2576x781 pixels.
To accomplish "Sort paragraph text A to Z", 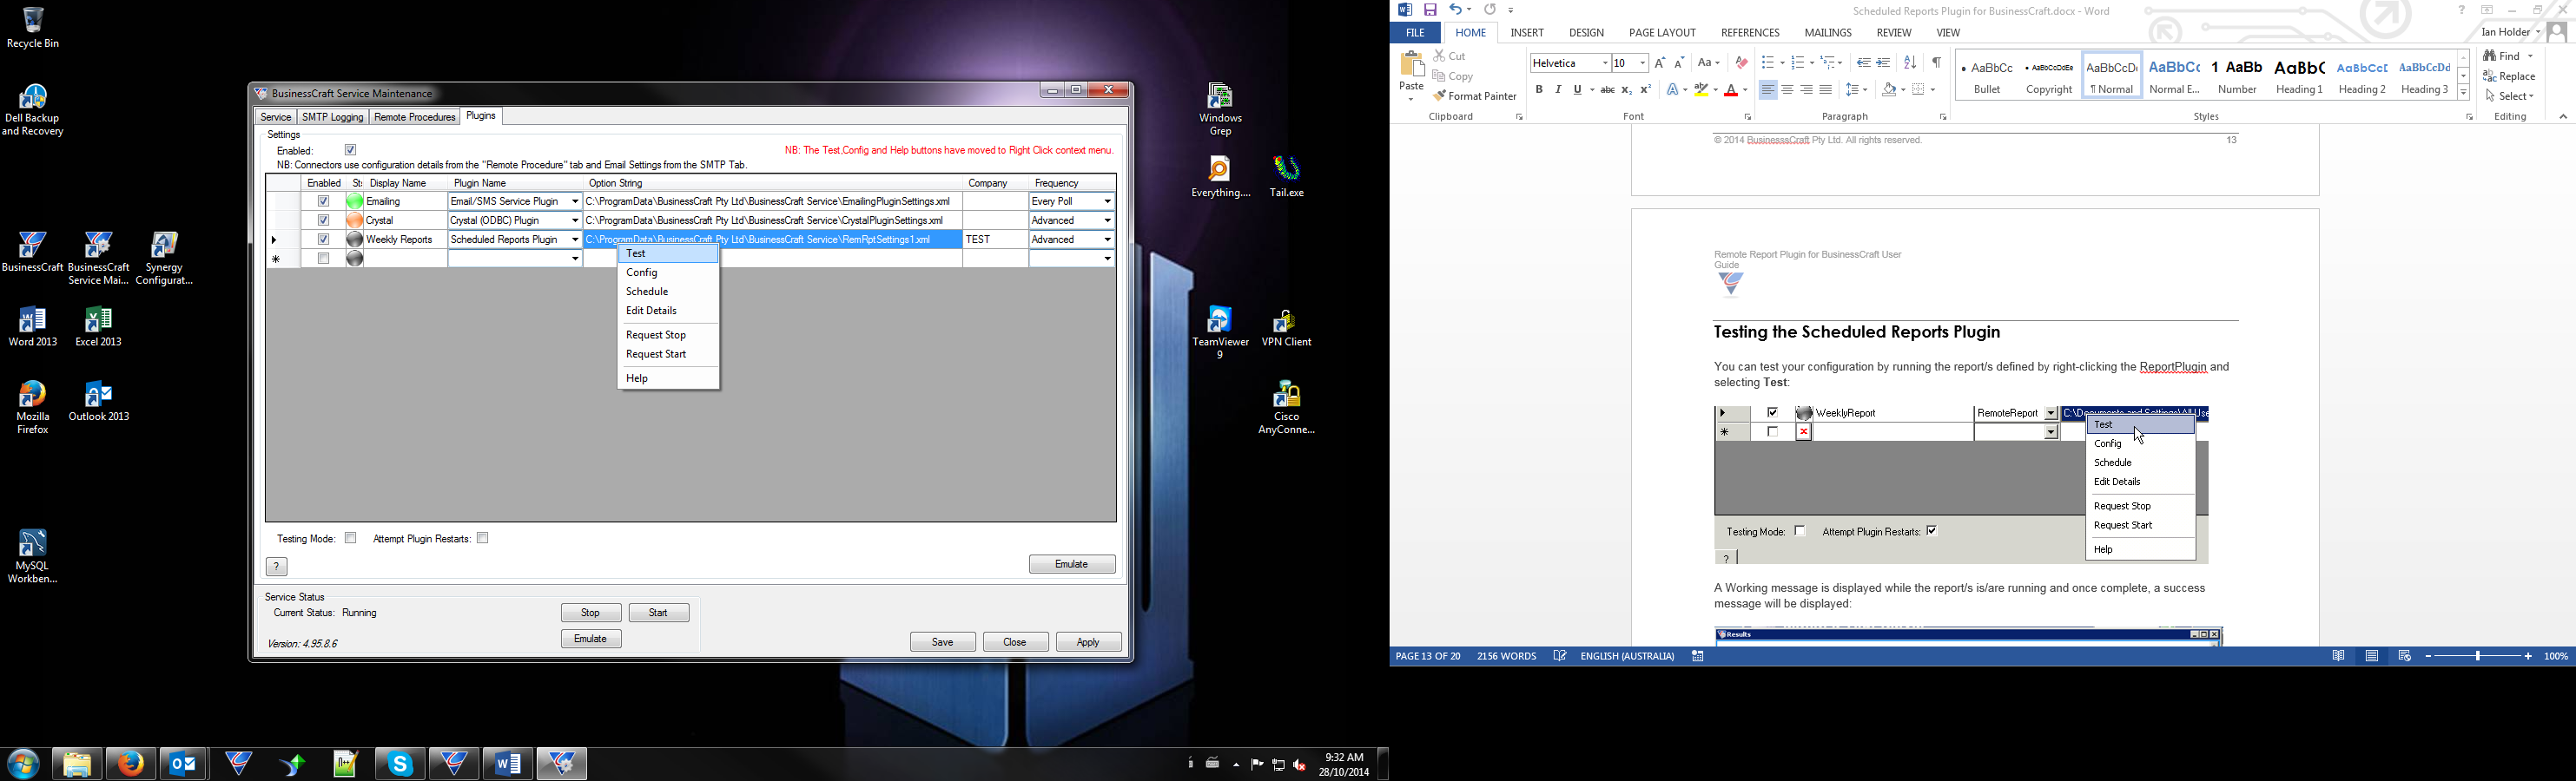I will click(1910, 63).
